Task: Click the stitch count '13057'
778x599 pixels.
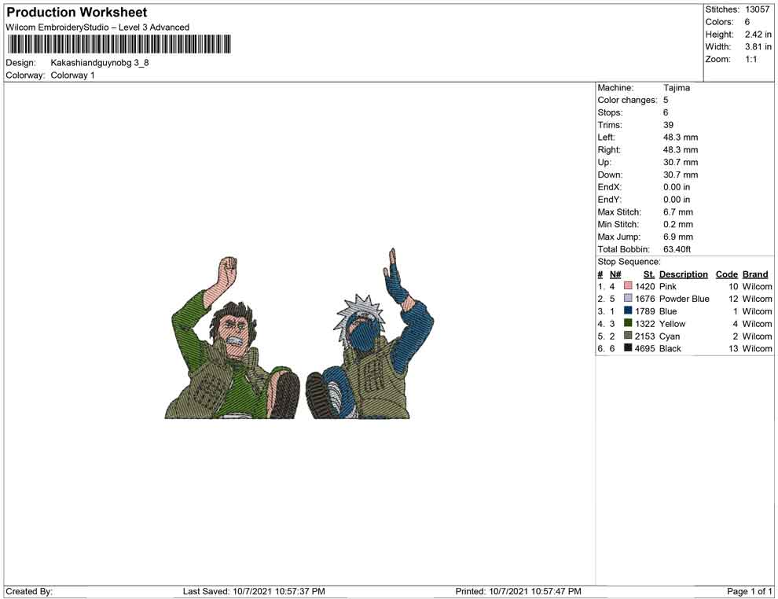Action: click(x=757, y=9)
